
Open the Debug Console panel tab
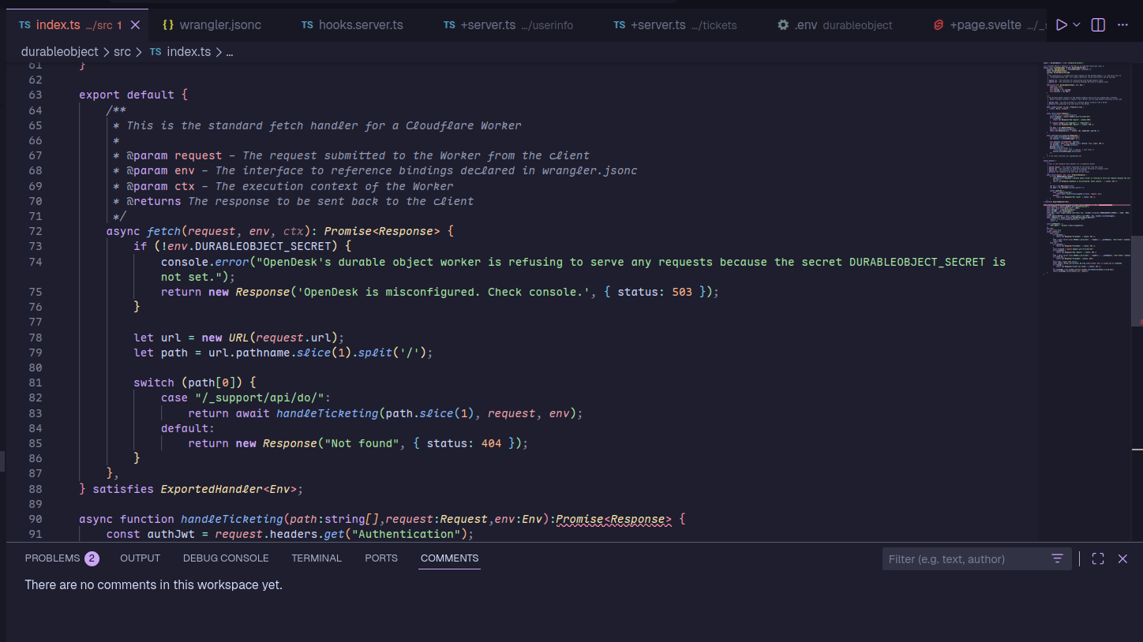pos(226,558)
